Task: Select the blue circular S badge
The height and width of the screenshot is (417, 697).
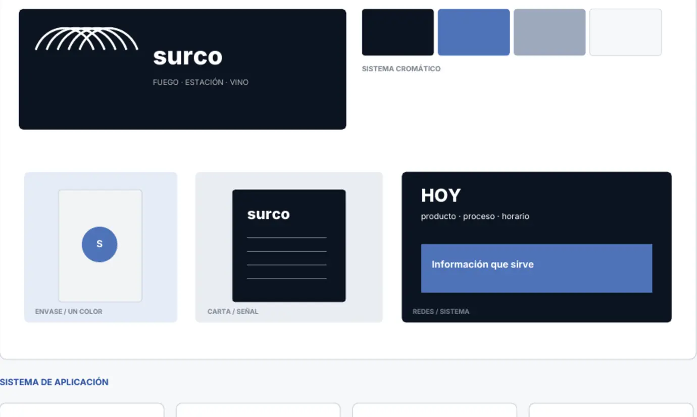Action: tap(99, 244)
